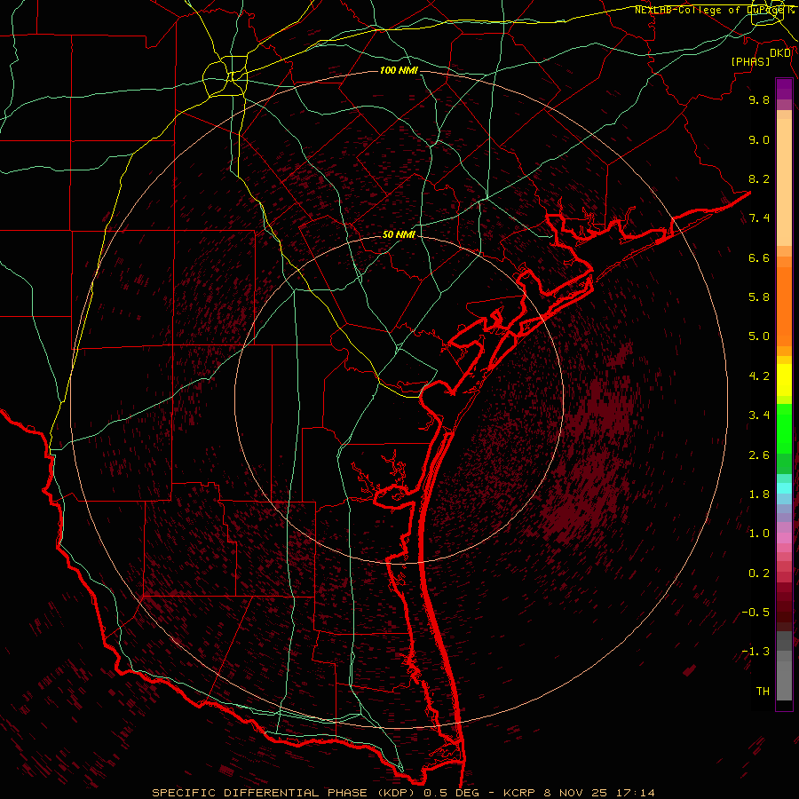This screenshot has width=799, height=799.
Task: Click the 2.6 legend value
Action: tap(759, 455)
